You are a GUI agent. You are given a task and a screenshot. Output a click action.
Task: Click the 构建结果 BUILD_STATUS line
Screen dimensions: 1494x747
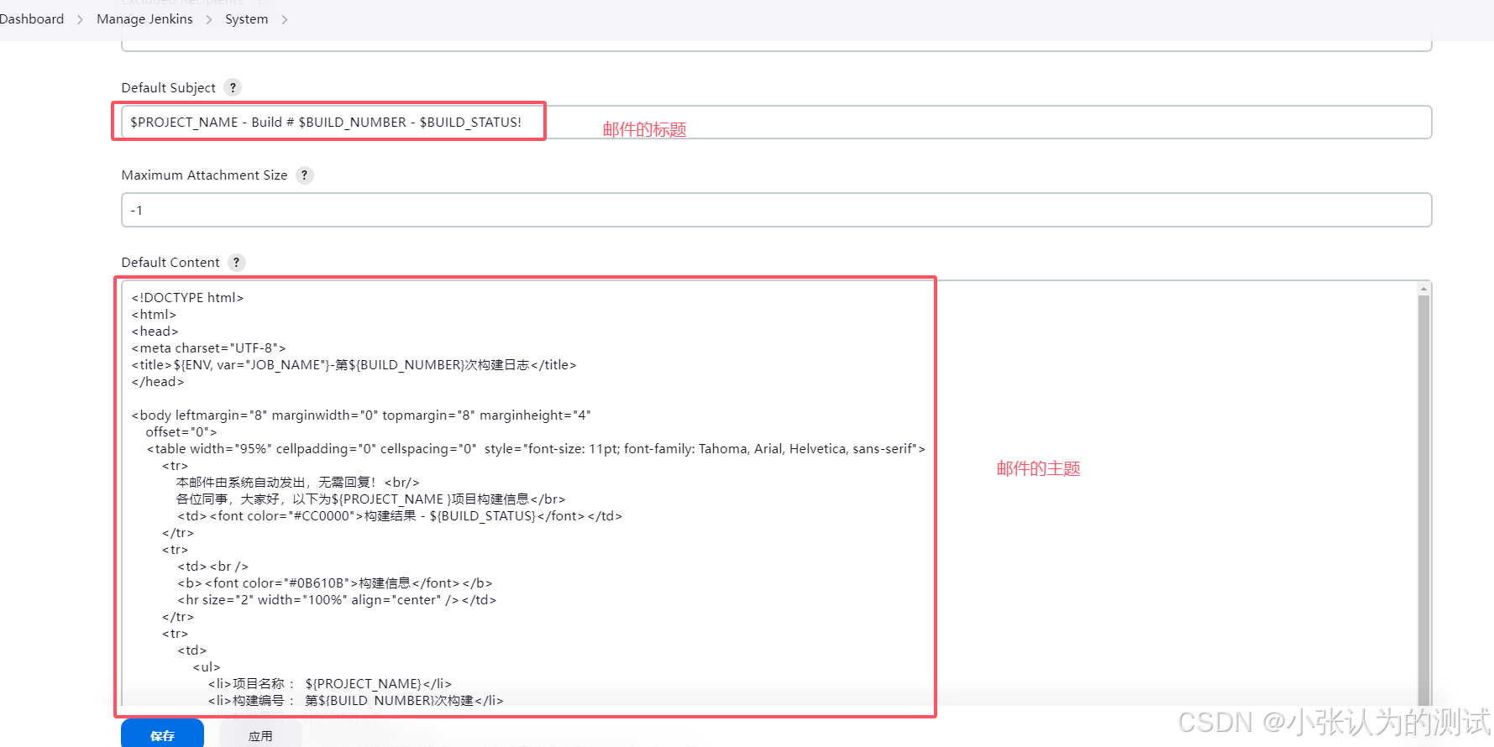(400, 515)
